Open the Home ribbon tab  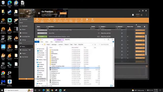(42, 42)
